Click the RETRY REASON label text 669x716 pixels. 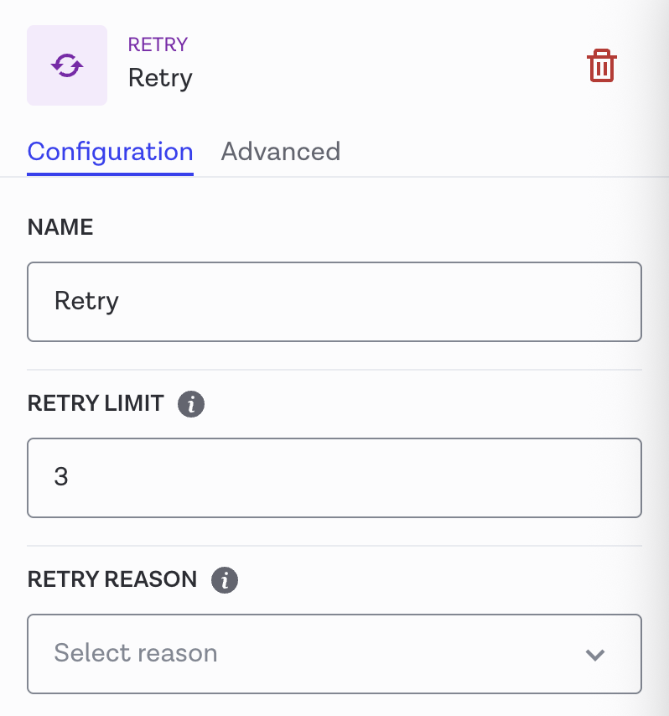[x=112, y=579]
